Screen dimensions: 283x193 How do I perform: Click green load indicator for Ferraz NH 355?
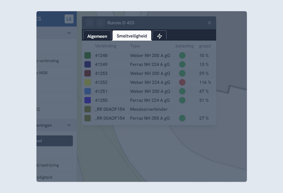182,118
